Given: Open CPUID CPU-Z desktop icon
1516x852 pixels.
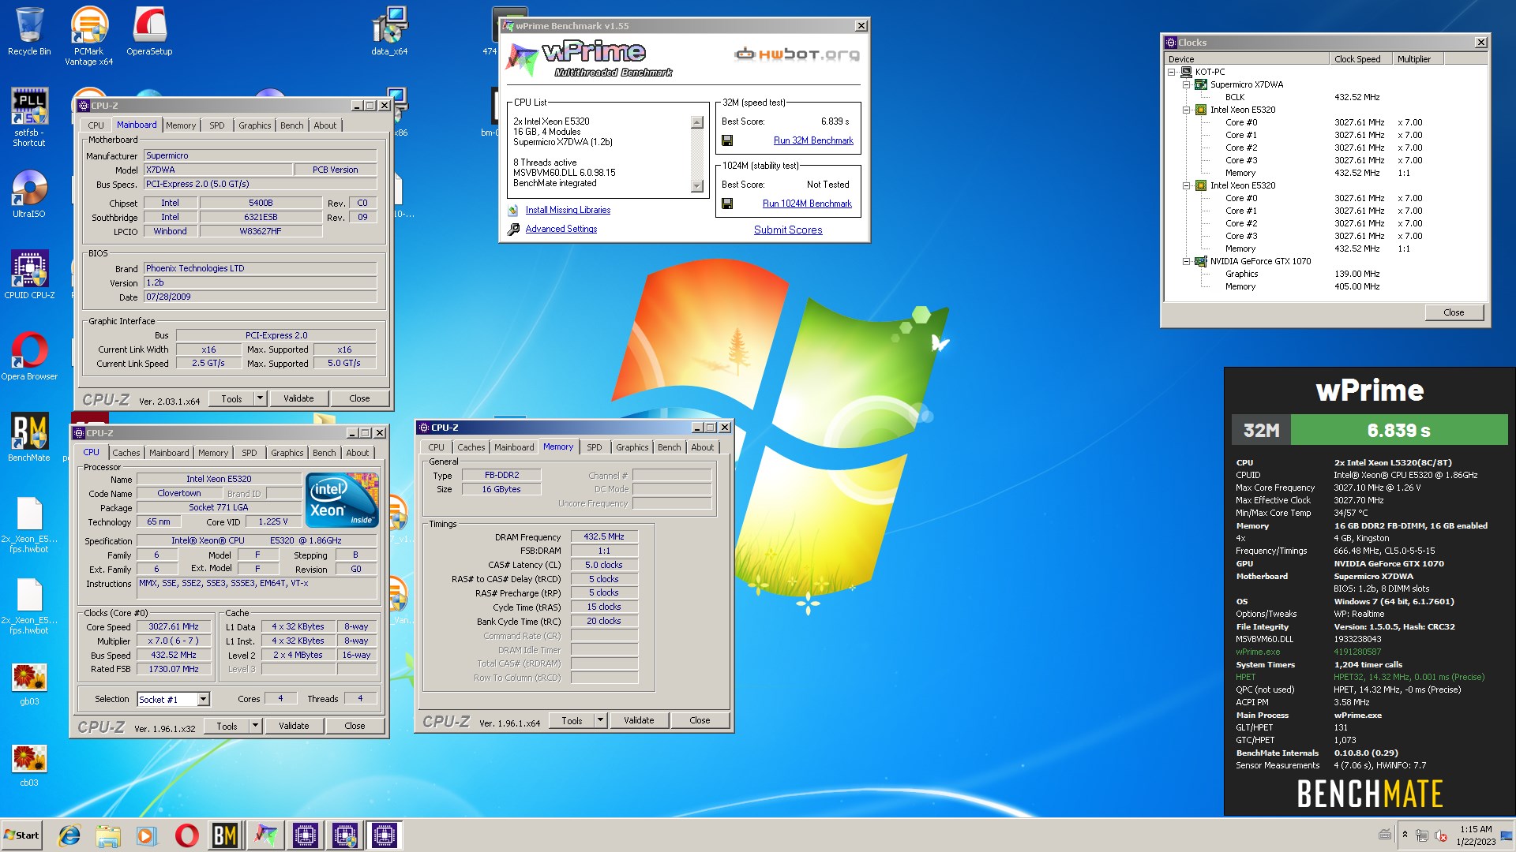Looking at the screenshot, I should (29, 275).
